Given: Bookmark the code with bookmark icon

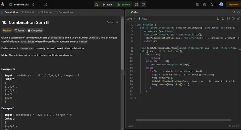Looking at the screenshot, I should click(x=223, y=18).
